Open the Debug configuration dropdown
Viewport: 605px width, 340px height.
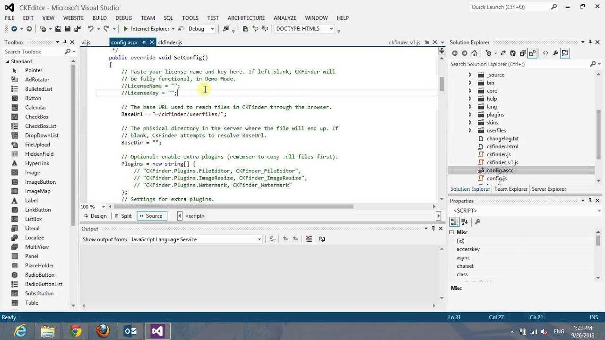coord(212,29)
